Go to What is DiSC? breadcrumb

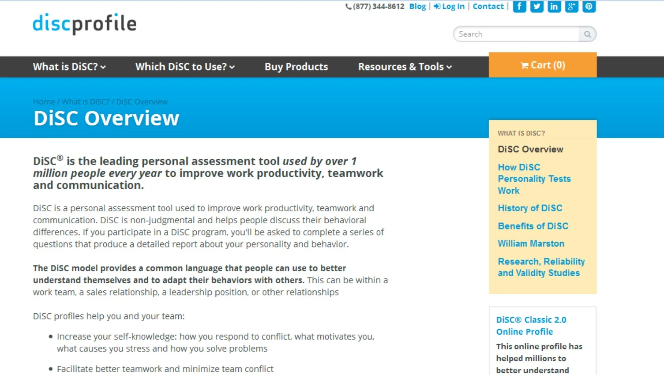tap(85, 102)
